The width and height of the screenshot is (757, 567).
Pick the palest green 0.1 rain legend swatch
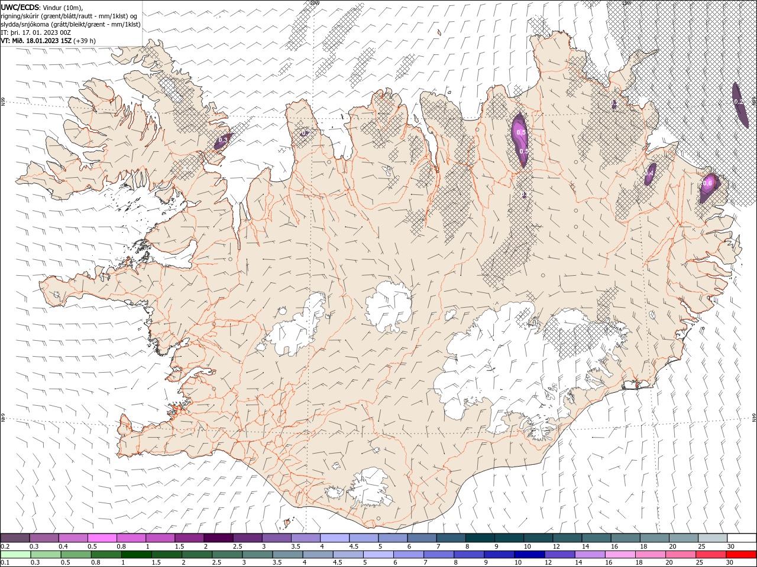tap(16, 555)
